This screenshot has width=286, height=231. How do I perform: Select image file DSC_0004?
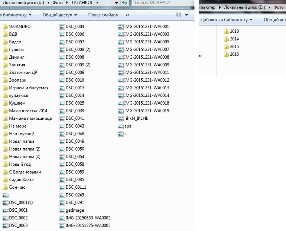pos(74,26)
